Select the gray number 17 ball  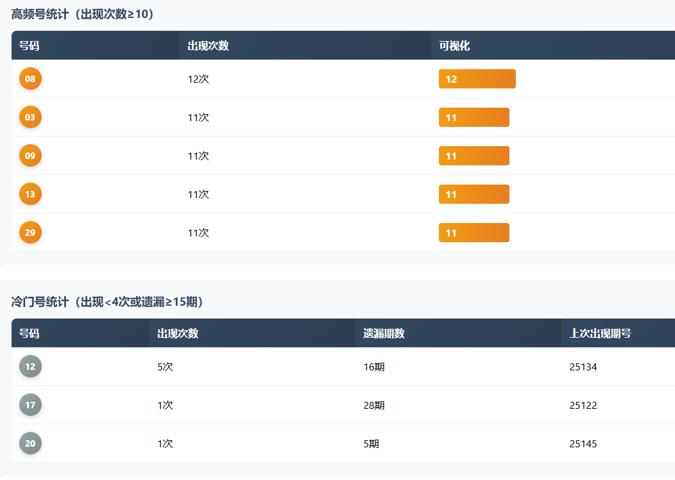click(x=30, y=405)
